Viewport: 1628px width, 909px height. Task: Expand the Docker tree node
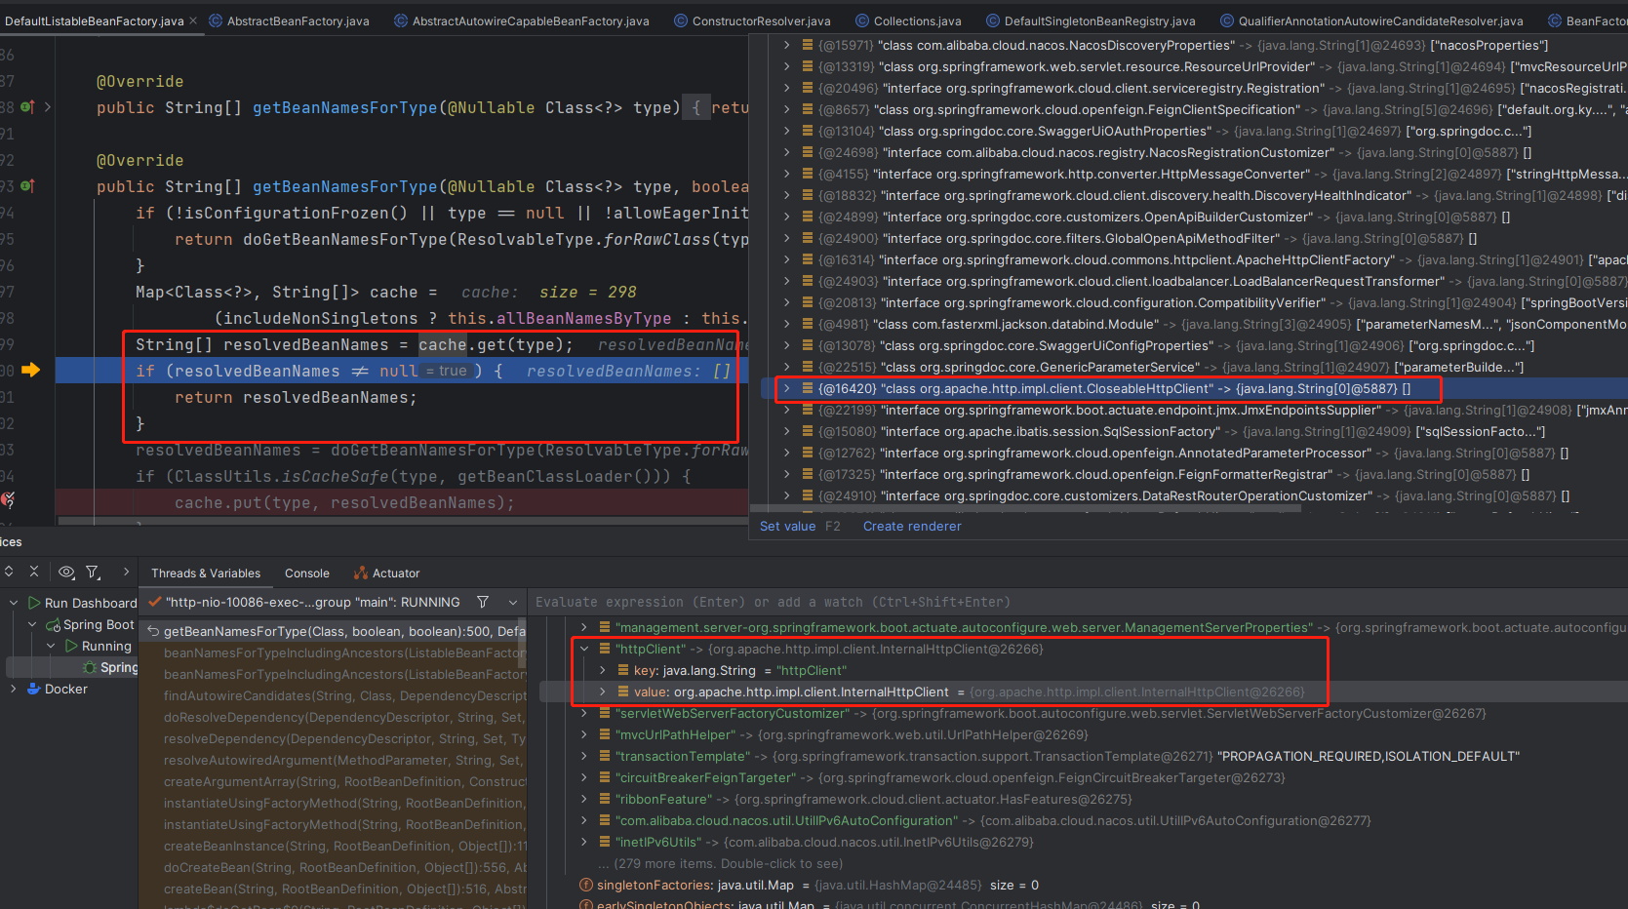(14, 689)
